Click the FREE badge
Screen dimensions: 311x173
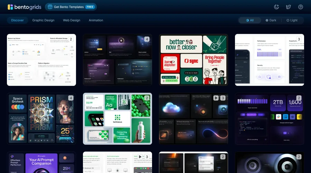click(x=90, y=7)
